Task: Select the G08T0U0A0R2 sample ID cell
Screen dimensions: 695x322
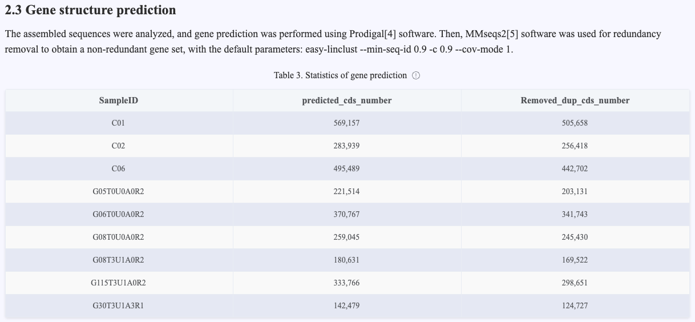Action: pos(119,237)
